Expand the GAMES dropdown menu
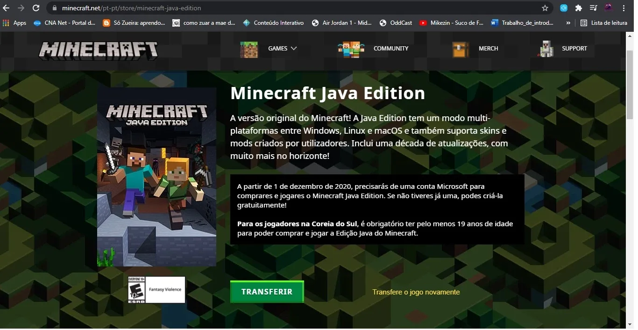The image size is (638, 330). tap(282, 48)
